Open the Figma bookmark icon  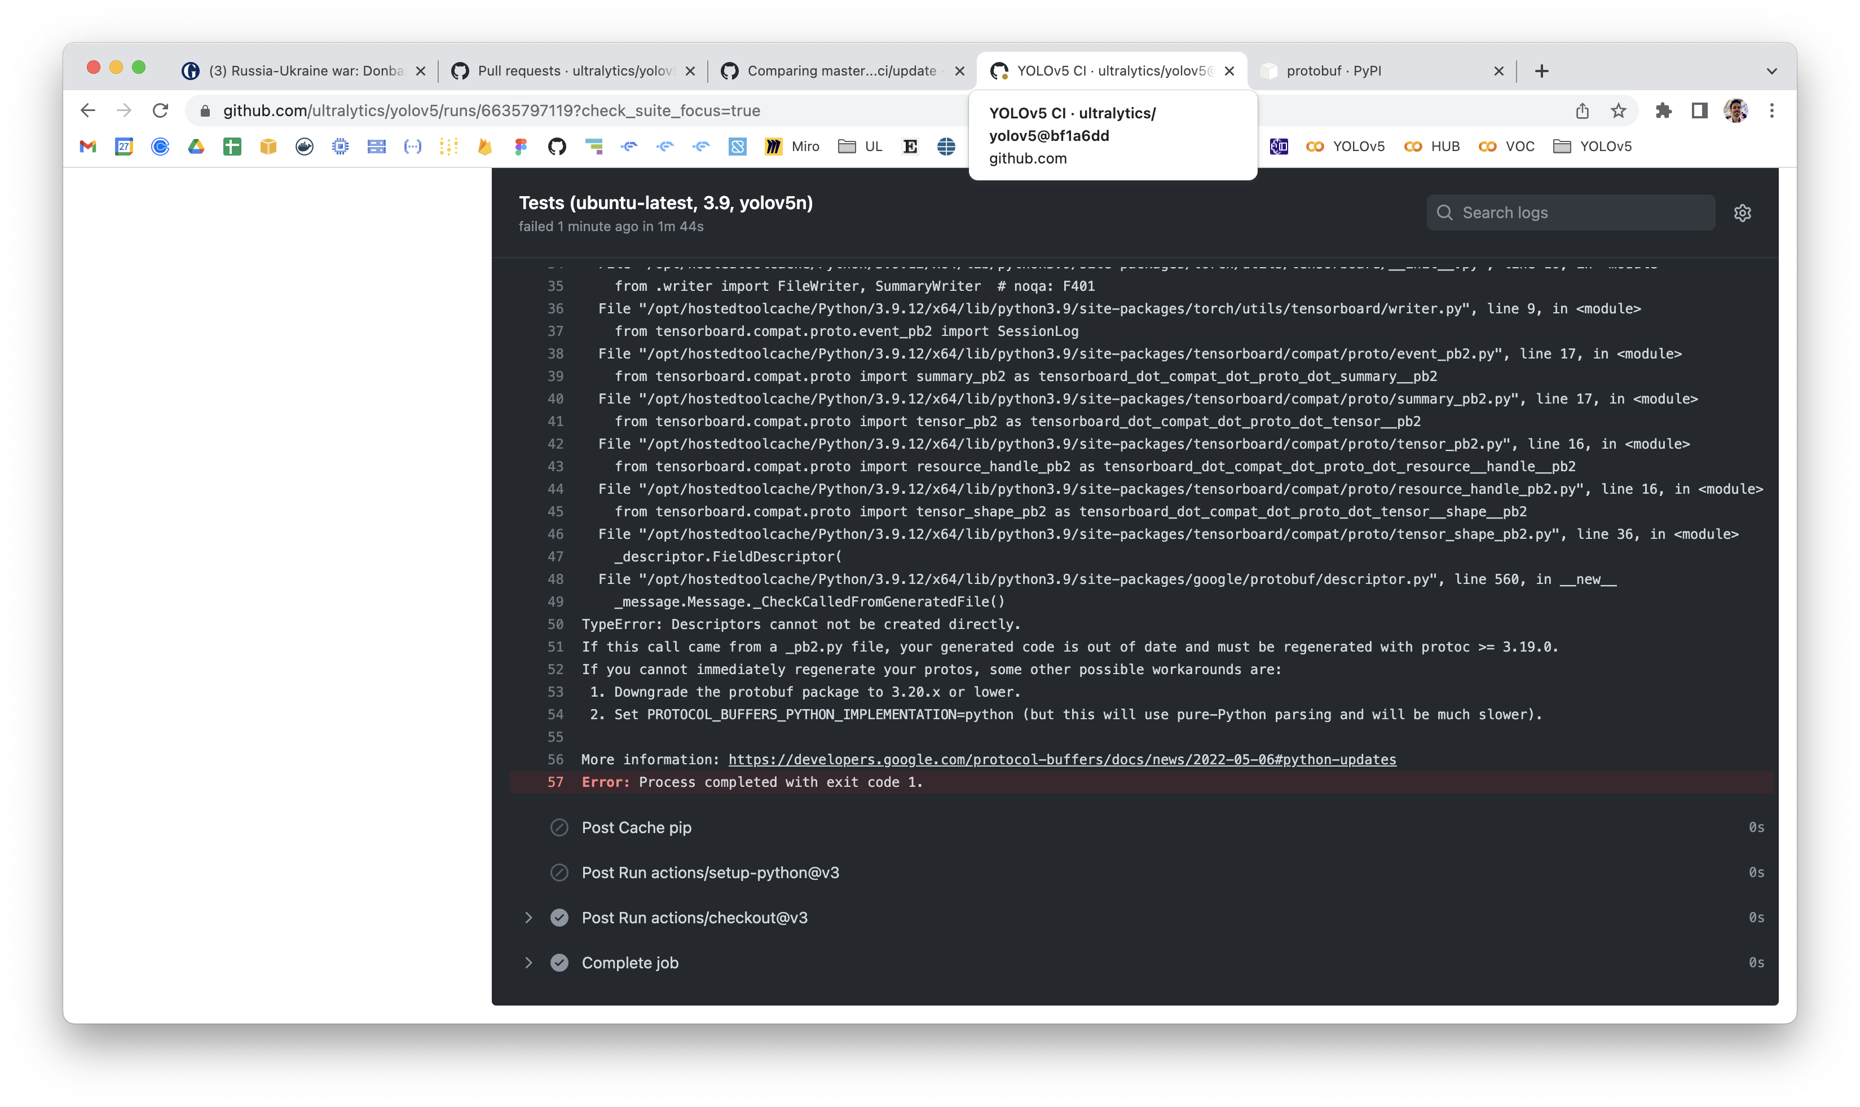click(x=520, y=146)
